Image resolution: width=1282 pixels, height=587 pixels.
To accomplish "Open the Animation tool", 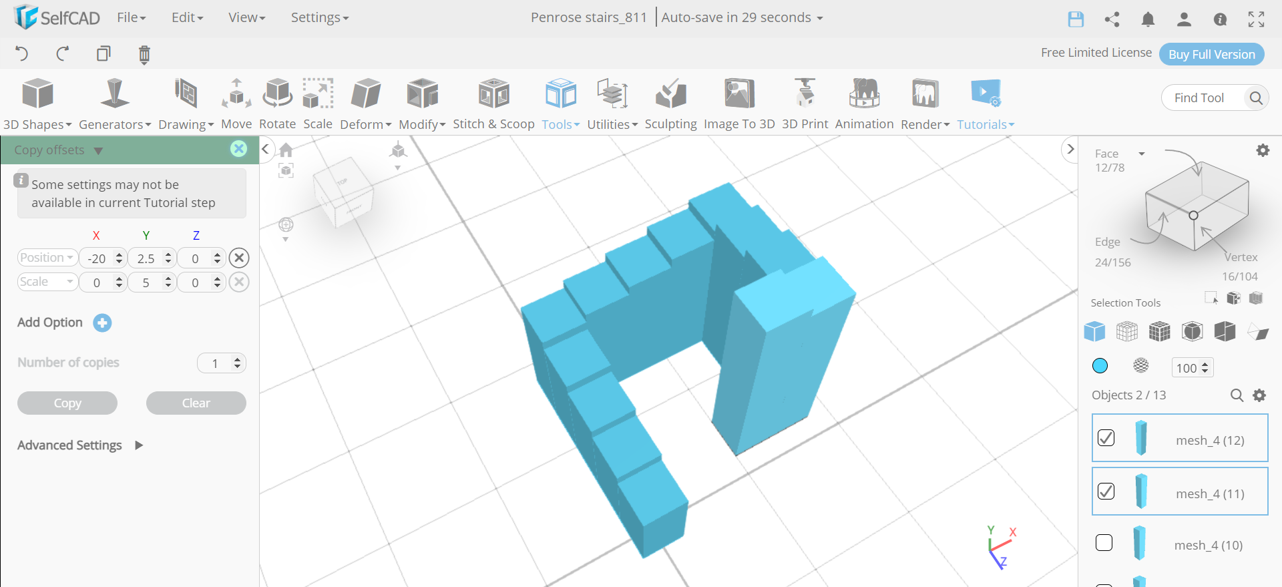I will click(864, 104).
